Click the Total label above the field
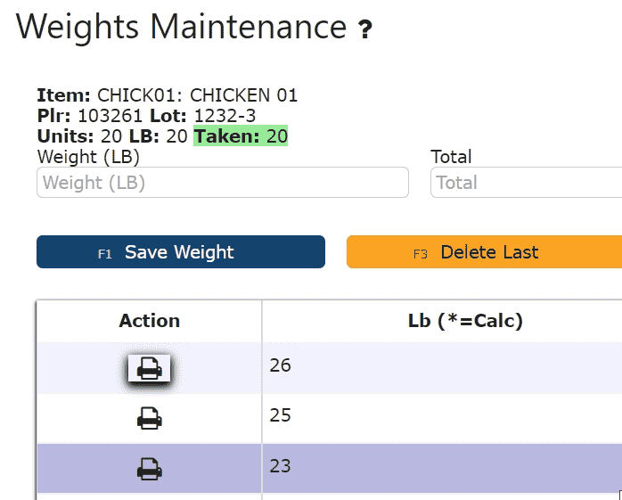The width and height of the screenshot is (622, 500). [x=451, y=157]
